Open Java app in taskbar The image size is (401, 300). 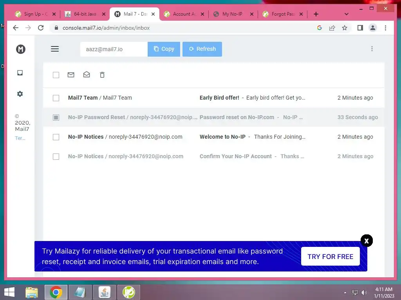pyautogui.click(x=104, y=292)
